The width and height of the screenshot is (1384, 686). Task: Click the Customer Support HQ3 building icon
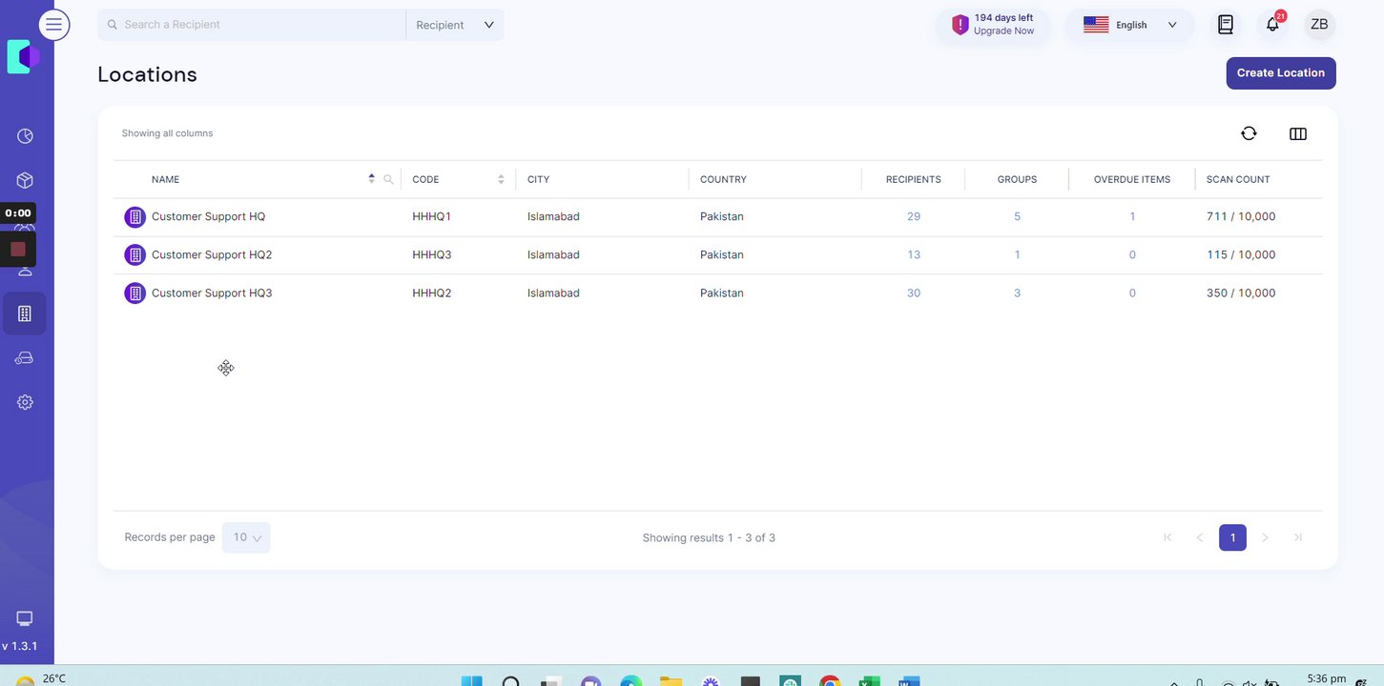click(134, 293)
